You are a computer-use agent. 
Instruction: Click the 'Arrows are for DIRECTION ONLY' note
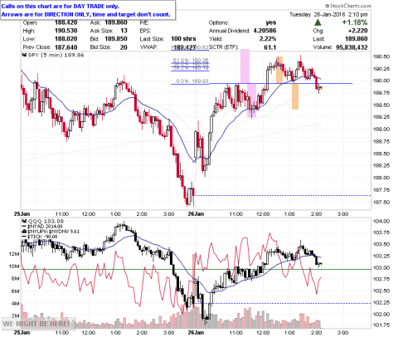85,14
